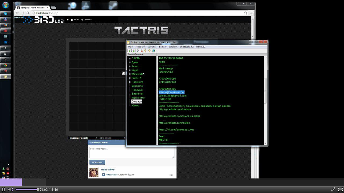Adjust the BirdLab audio volume slider
This screenshot has width=344, height=193.
(88, 20)
